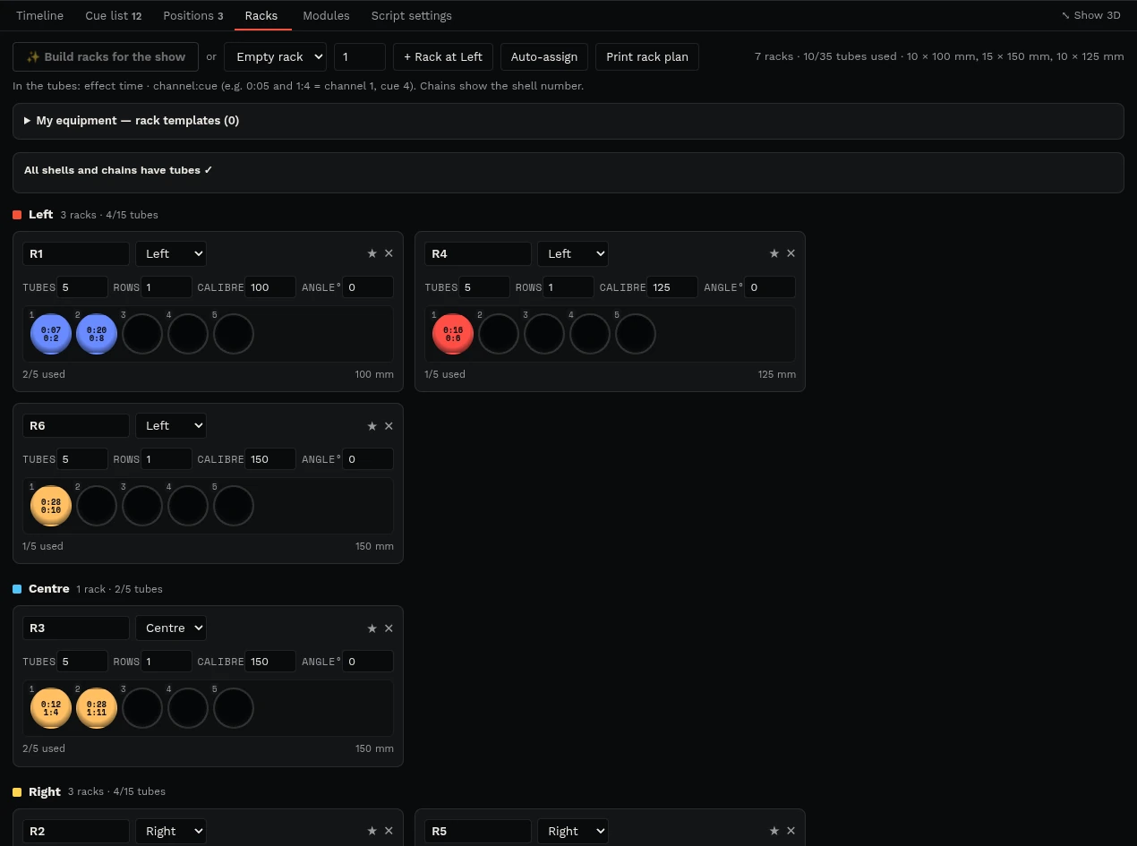Image resolution: width=1137 pixels, height=846 pixels.
Task: Click the red Left position color swatch
Action: 17,215
